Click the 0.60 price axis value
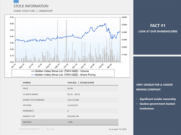This screenshot has width=181, height=135. pyautogui.click(x=12, y=24)
